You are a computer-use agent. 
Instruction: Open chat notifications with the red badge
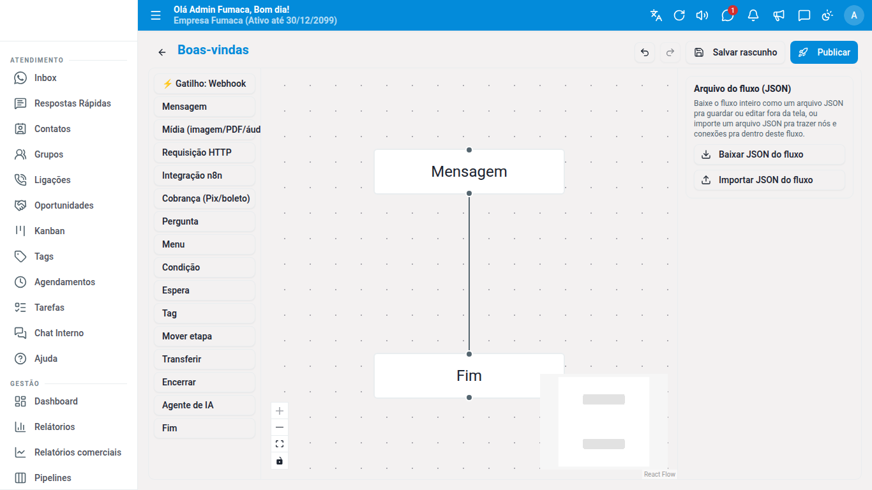728,15
